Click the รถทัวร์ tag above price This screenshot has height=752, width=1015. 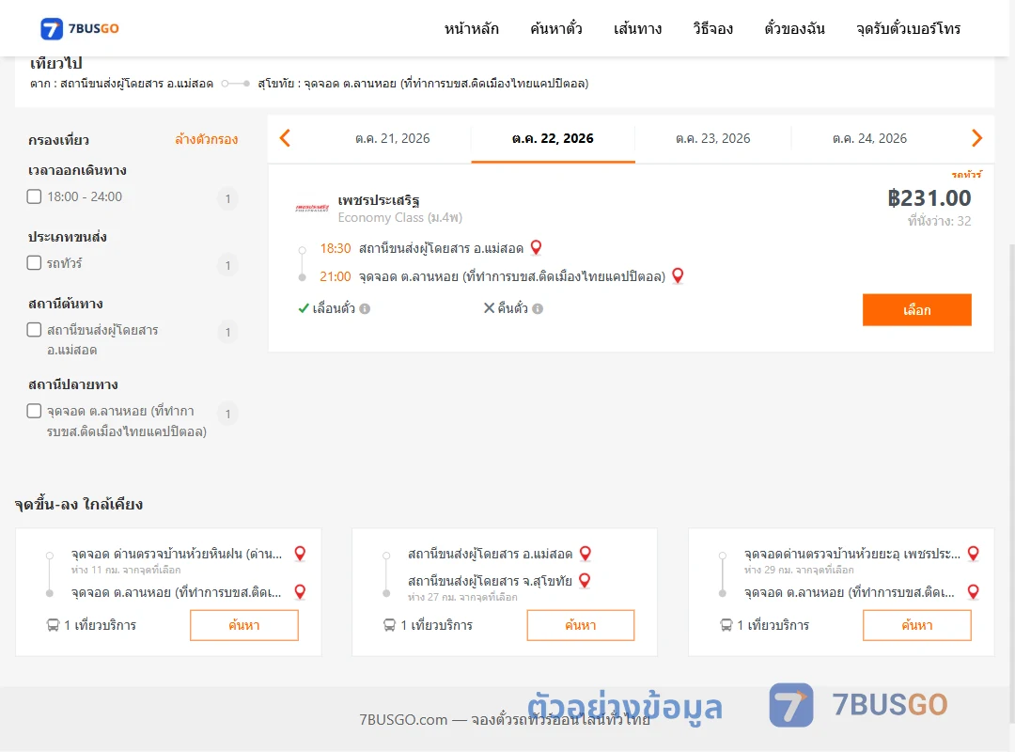pos(966,174)
